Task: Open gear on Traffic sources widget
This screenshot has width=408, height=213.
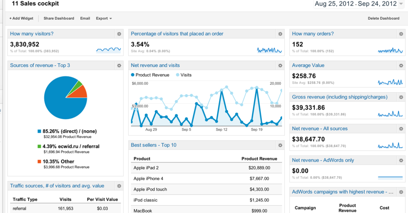Action: pos(119,186)
